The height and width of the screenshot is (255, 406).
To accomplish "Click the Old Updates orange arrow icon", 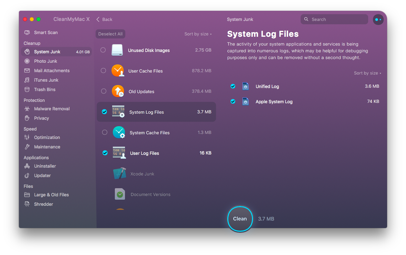I will click(118, 91).
